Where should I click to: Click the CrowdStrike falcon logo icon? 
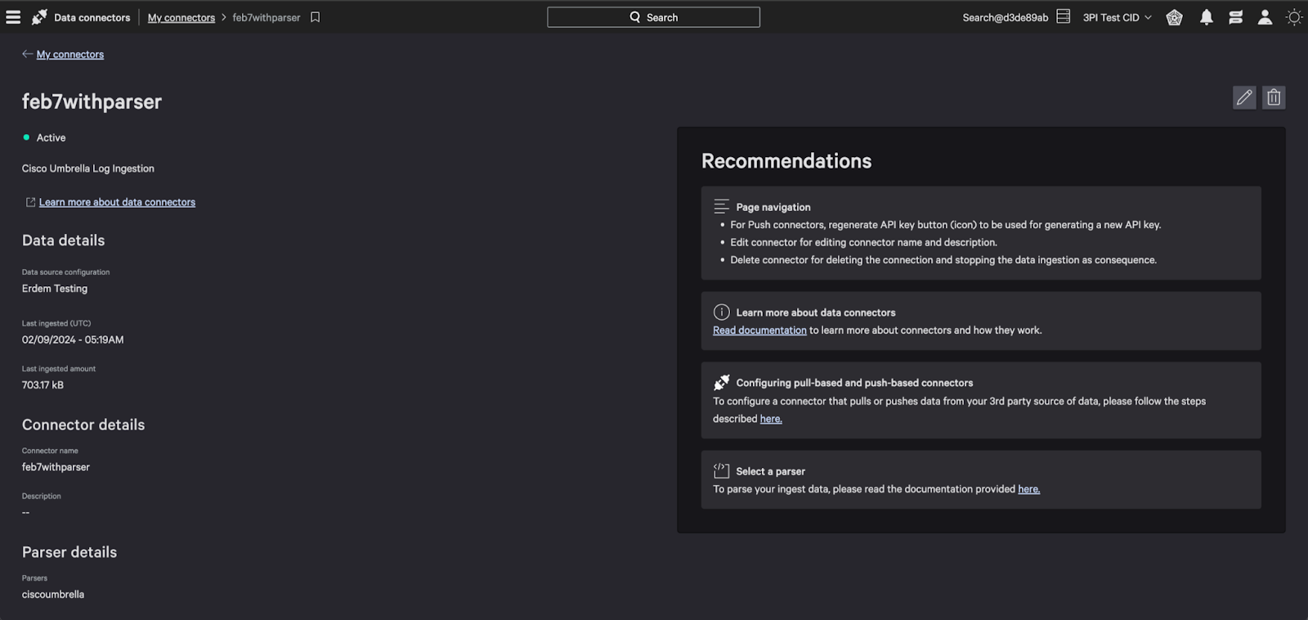click(x=1174, y=17)
